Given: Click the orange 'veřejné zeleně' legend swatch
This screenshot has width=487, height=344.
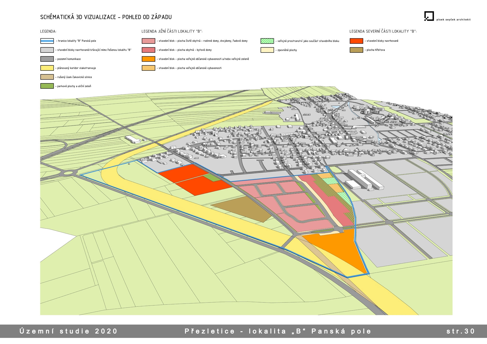Looking at the screenshot, I should pyautogui.click(x=148, y=59).
